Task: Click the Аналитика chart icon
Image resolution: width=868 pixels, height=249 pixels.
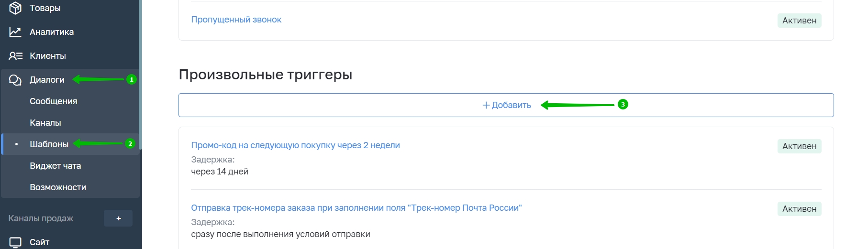Action: (x=15, y=32)
